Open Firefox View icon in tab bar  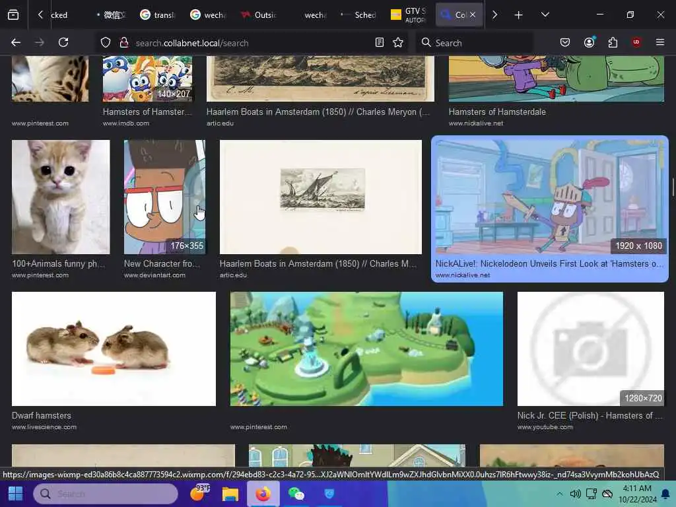click(13, 15)
